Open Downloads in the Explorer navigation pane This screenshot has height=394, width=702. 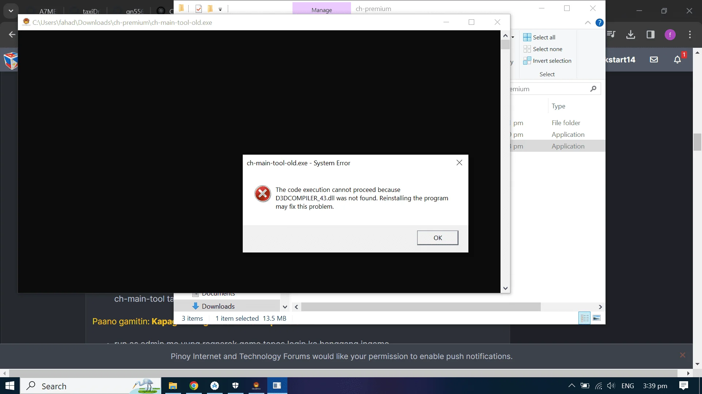[x=218, y=306]
